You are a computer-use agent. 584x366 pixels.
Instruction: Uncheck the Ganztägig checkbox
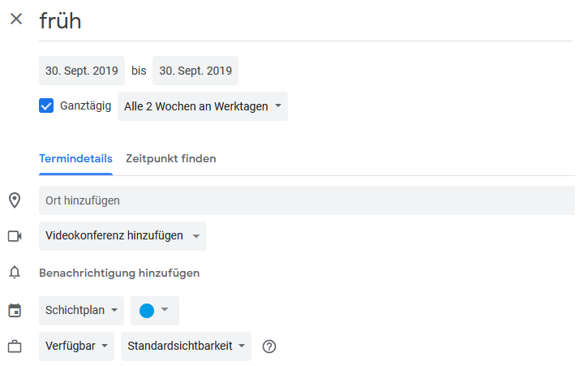coord(46,105)
